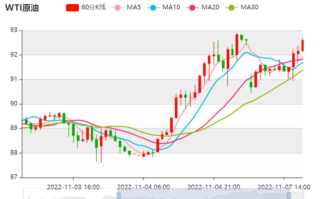Click the long red candle rising to 90
Viewport: 325px width, 199px height.
tap(176, 108)
